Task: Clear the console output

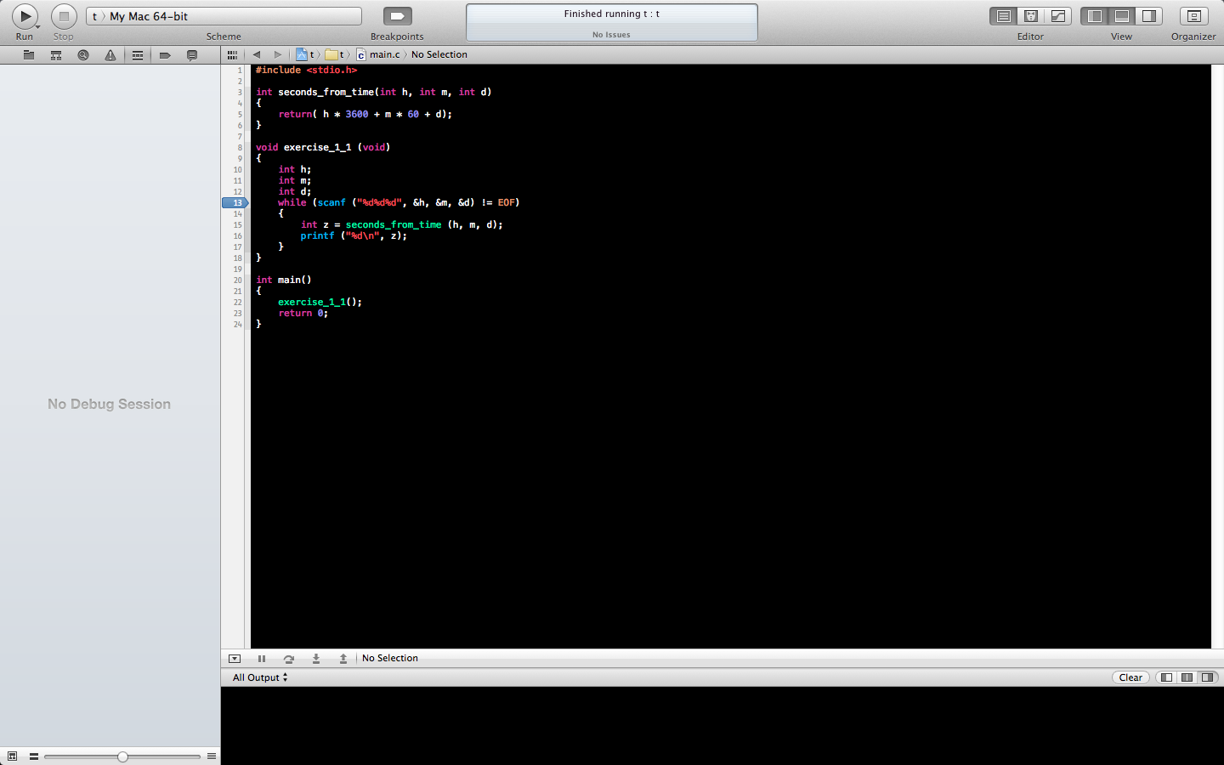Action: (1130, 677)
